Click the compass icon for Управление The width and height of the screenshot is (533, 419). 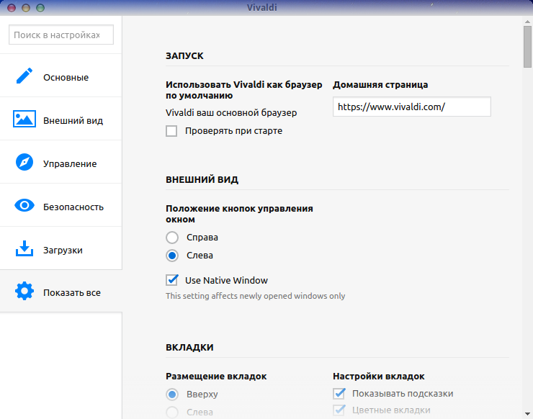24,162
